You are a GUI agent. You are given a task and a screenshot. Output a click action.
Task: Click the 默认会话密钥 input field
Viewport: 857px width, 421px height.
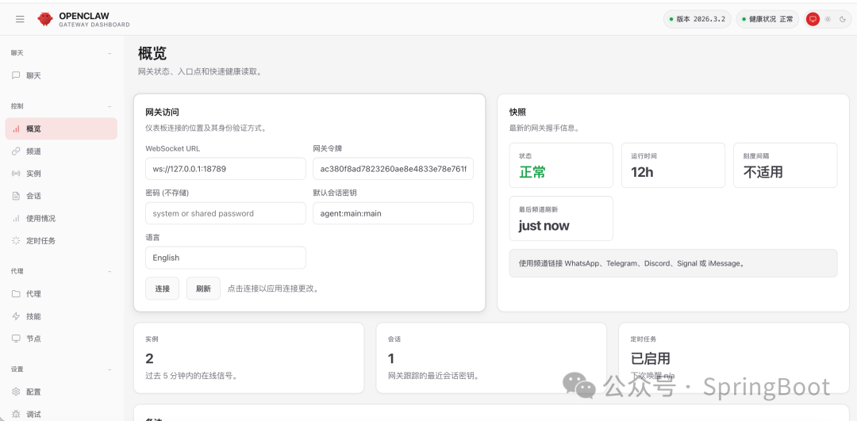(x=393, y=213)
